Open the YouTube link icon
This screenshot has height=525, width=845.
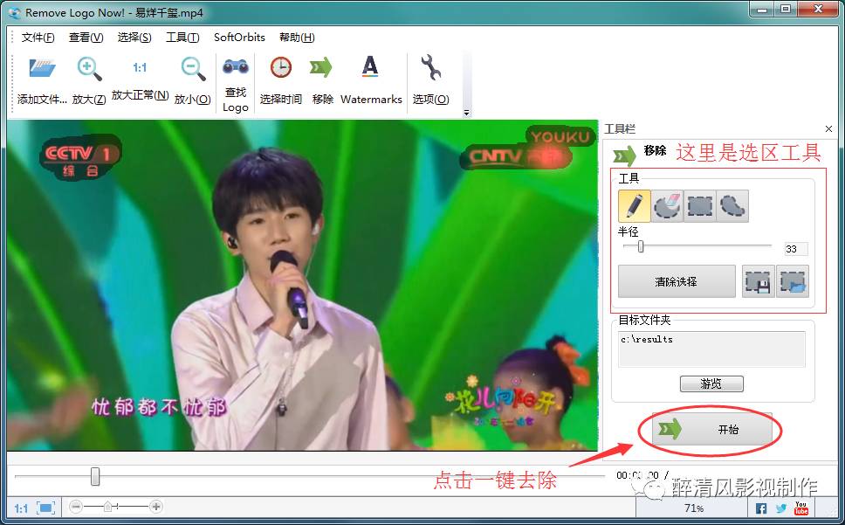801,508
